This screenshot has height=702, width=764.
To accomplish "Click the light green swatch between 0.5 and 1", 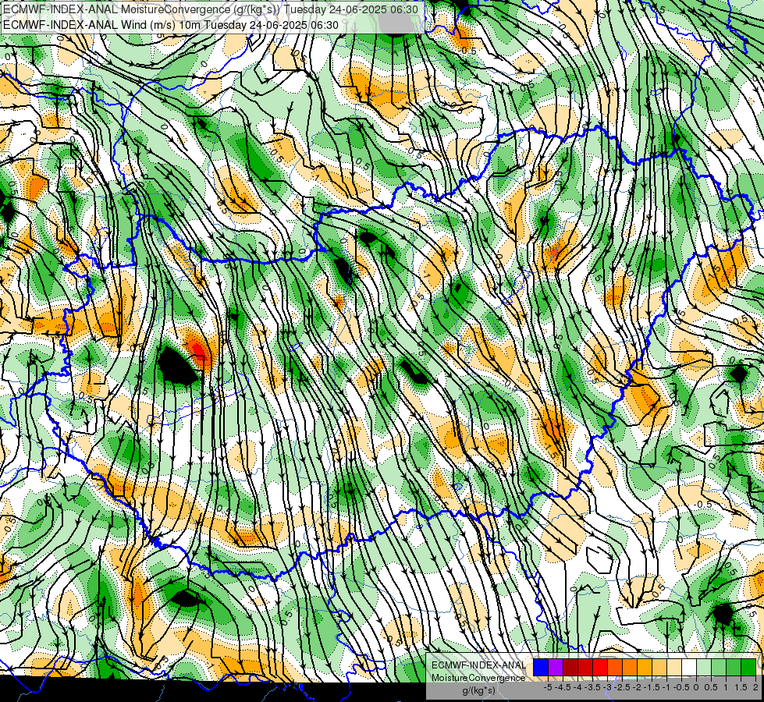I will [719, 668].
